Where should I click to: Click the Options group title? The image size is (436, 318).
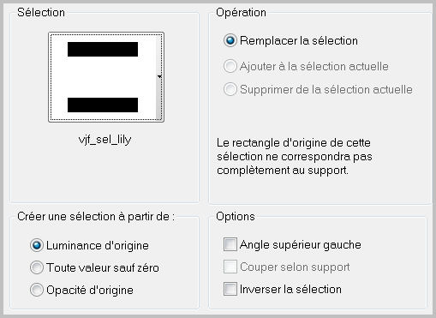pos(236,217)
